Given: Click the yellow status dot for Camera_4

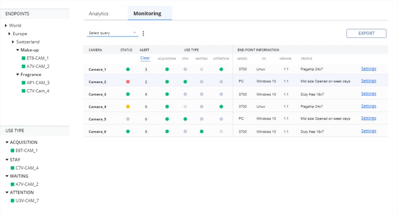Looking at the screenshot, I should click(128, 107).
